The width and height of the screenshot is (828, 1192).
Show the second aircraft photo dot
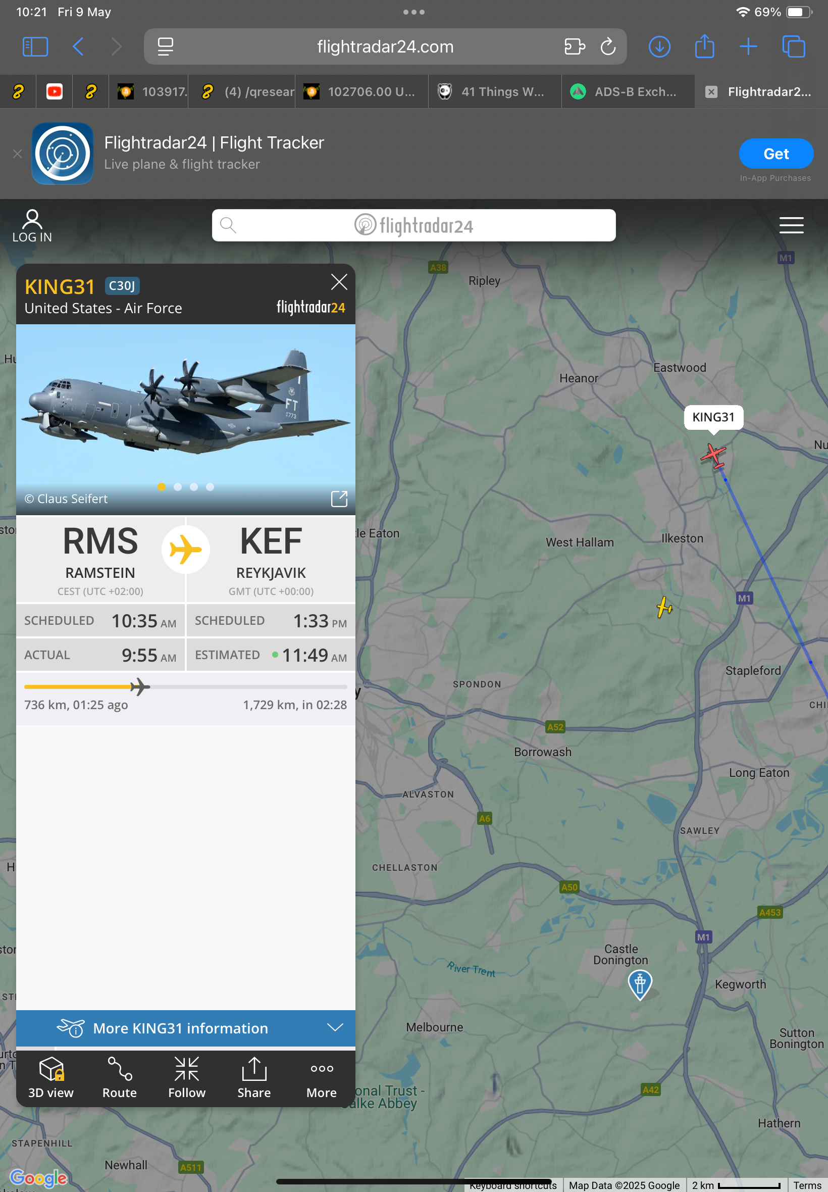point(177,487)
